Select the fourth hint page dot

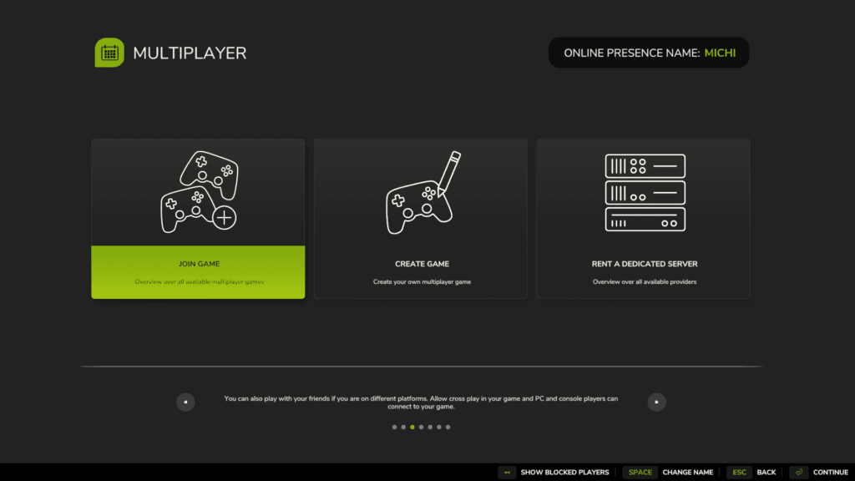pyautogui.click(x=421, y=427)
